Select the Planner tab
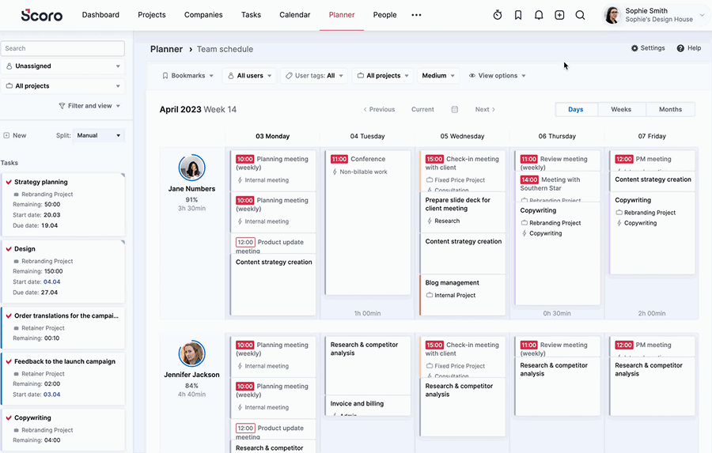 click(x=342, y=15)
